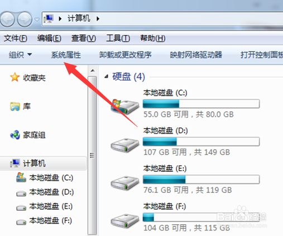Viewport: 283px width, 236px height.
Task: Click the 系统属性 toolbar button
Action: (66, 55)
